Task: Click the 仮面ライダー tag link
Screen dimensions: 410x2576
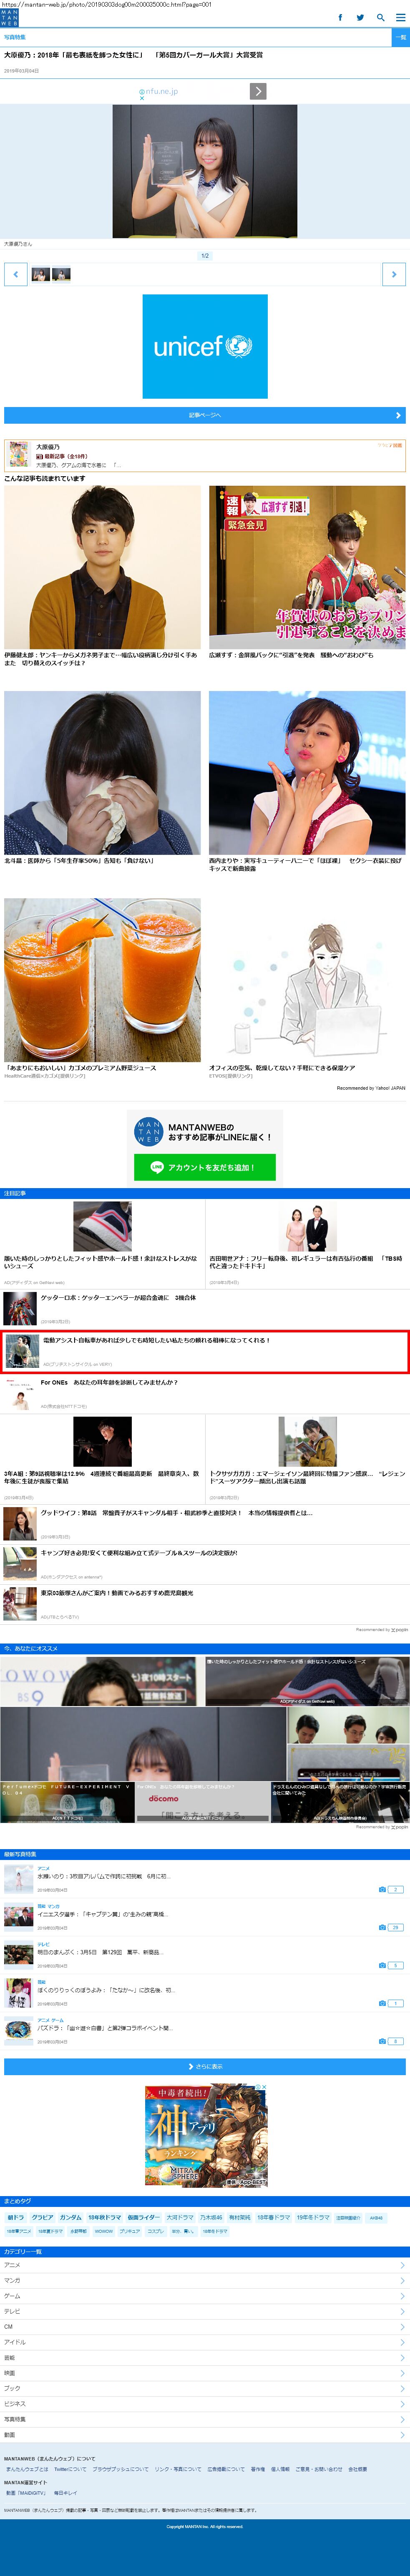Action: (x=143, y=2217)
